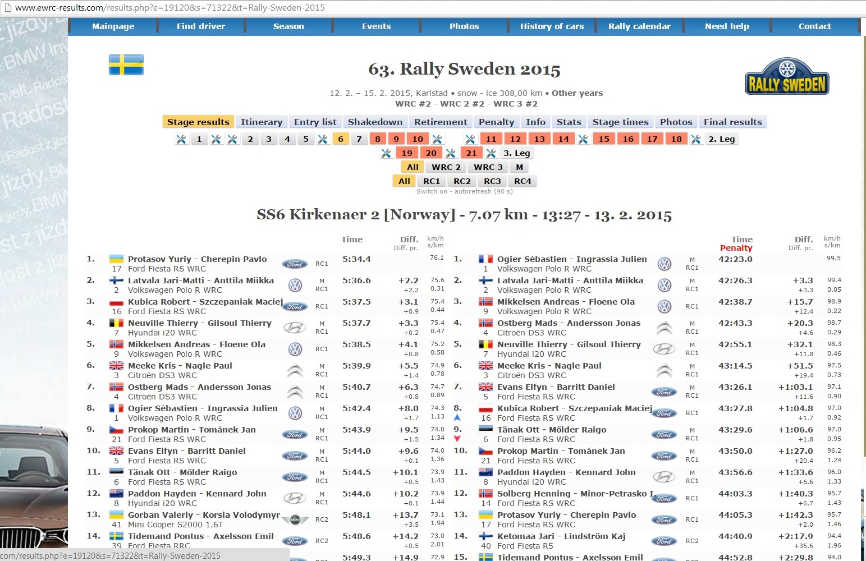Open the Itinerary tab

pos(262,122)
